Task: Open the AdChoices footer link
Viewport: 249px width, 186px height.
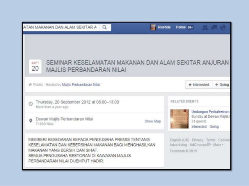Action: [198, 145]
